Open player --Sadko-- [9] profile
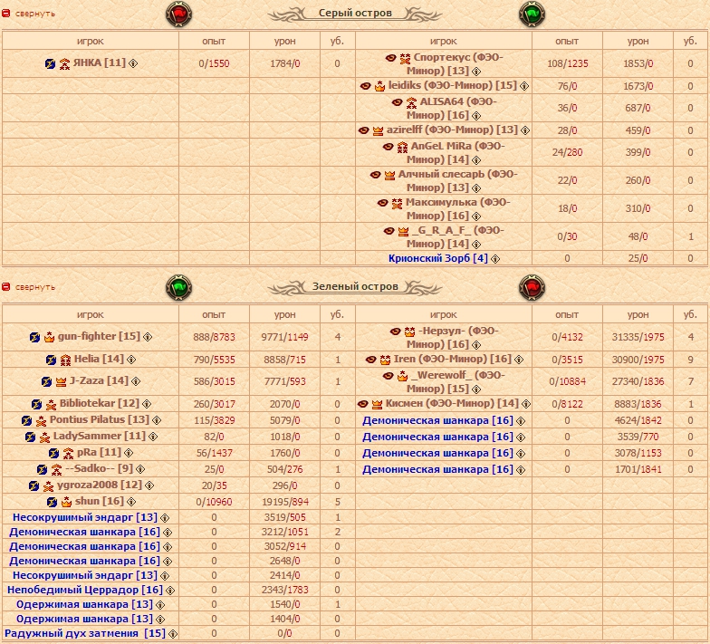Viewport: 710px width, 644px height. (100, 468)
